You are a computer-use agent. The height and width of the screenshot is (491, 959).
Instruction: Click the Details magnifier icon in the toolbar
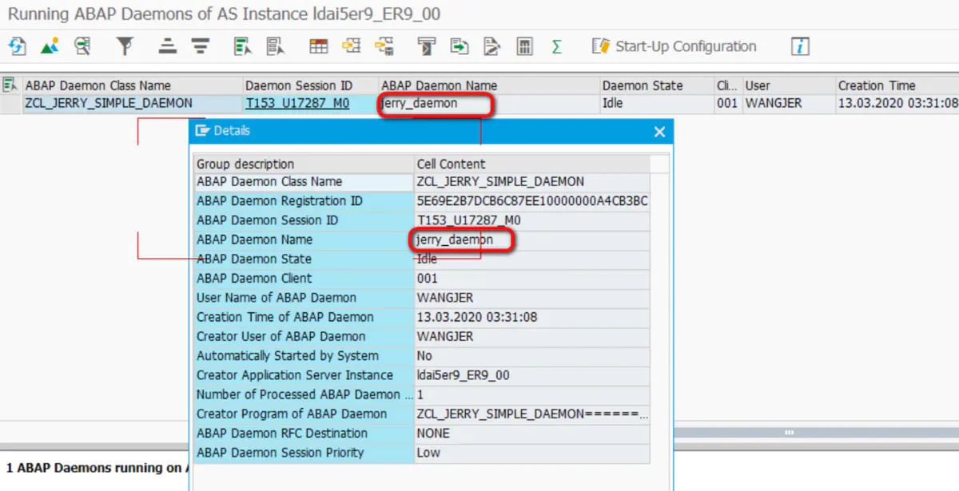tap(82, 46)
